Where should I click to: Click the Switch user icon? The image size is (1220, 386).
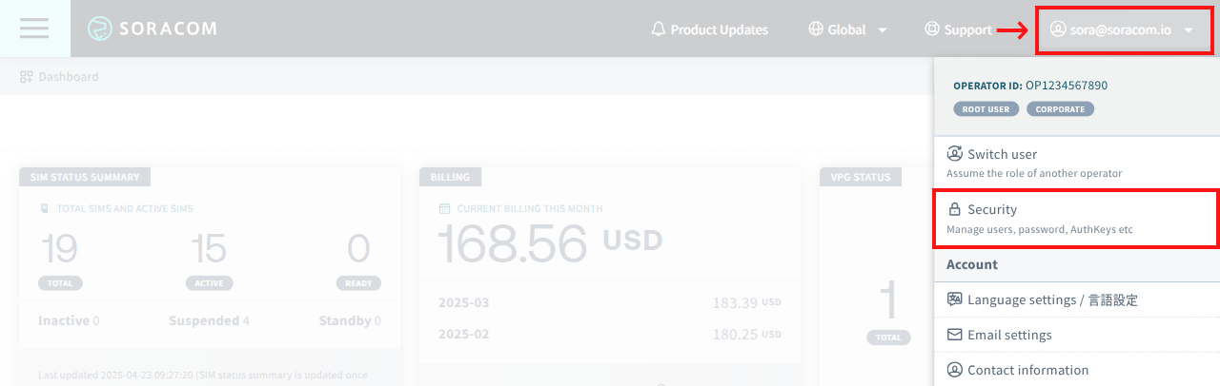[x=954, y=154]
